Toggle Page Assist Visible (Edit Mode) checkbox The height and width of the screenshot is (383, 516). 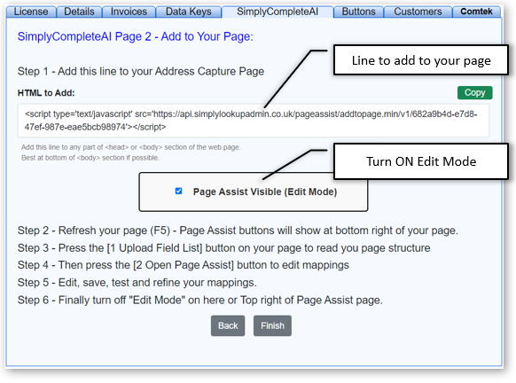(x=178, y=191)
